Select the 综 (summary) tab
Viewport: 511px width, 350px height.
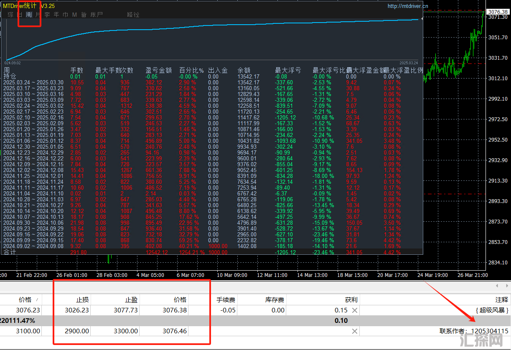10,15
